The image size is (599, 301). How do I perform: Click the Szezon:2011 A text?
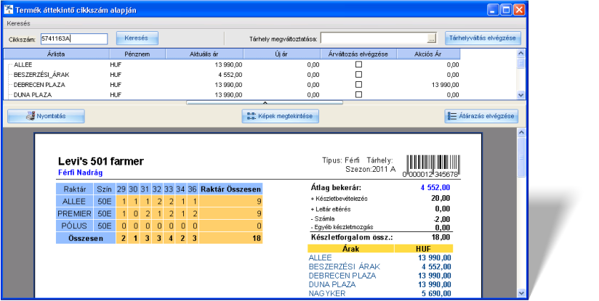370,169
